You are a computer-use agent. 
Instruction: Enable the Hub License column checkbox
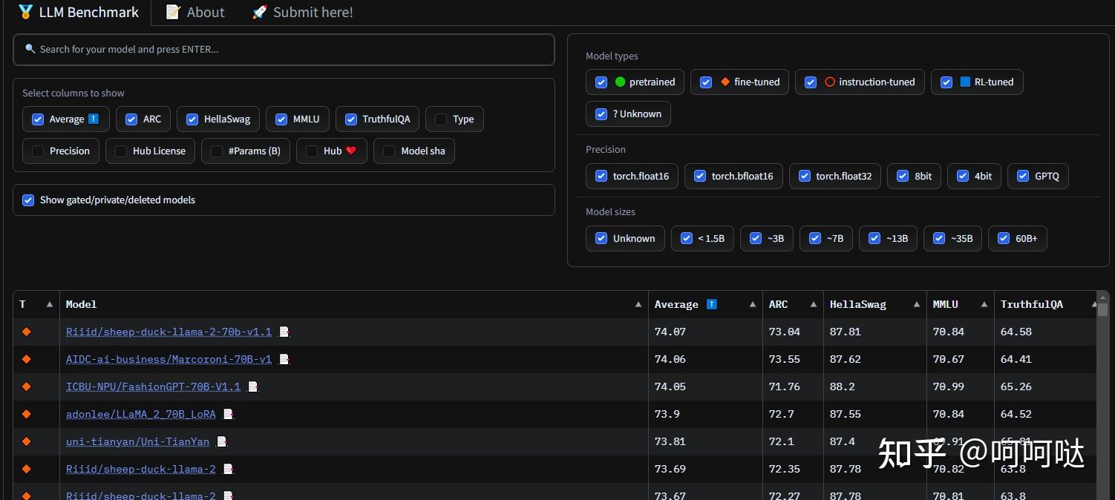(121, 151)
